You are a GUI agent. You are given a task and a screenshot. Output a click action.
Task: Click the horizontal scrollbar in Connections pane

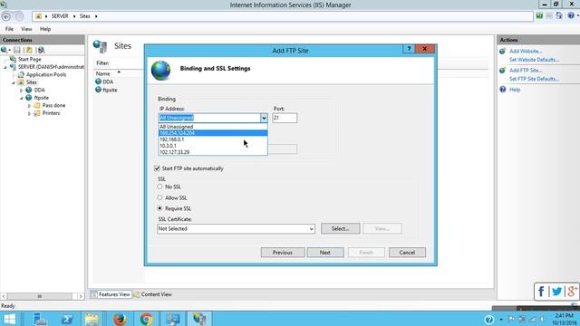coord(40,296)
